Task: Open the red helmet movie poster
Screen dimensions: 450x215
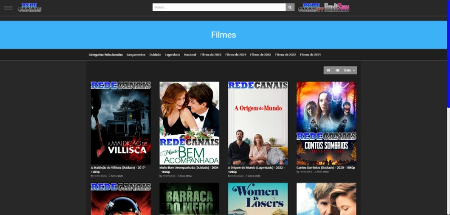Action: [x=121, y=199]
